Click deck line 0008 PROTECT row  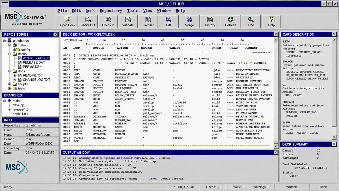tap(162, 81)
